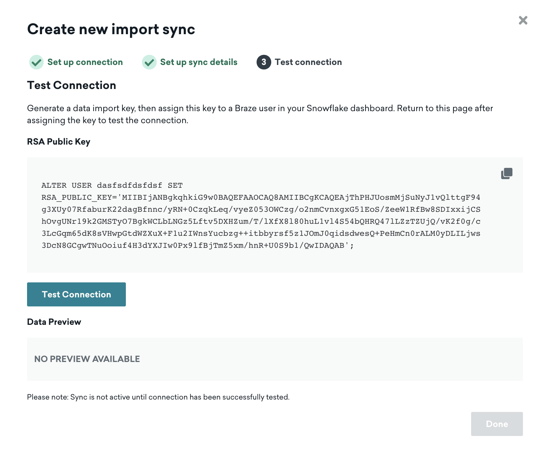
Task: Click the ALTER USER line in code block
Action: [x=112, y=186]
